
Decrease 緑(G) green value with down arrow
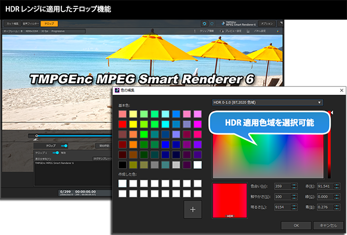337,198
